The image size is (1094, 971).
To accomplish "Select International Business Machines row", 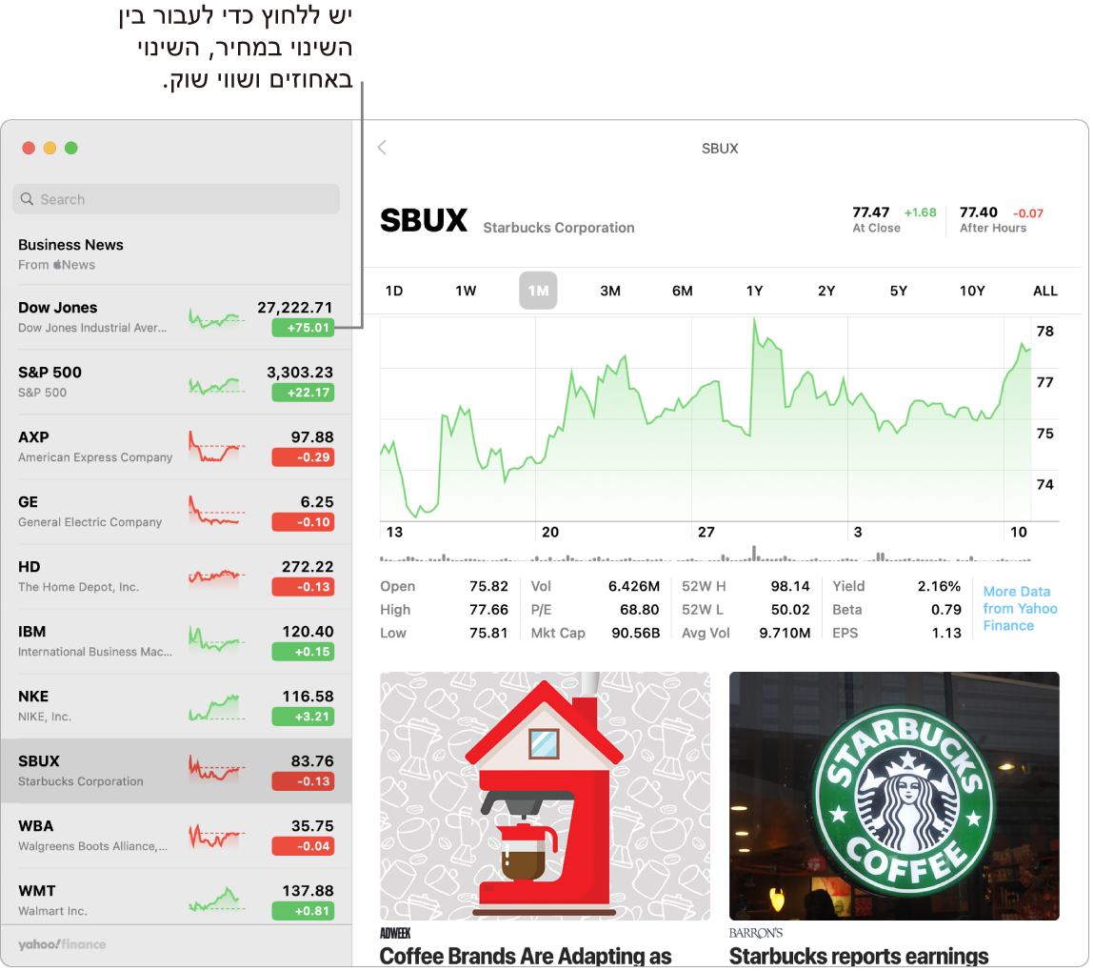I will click(176, 641).
